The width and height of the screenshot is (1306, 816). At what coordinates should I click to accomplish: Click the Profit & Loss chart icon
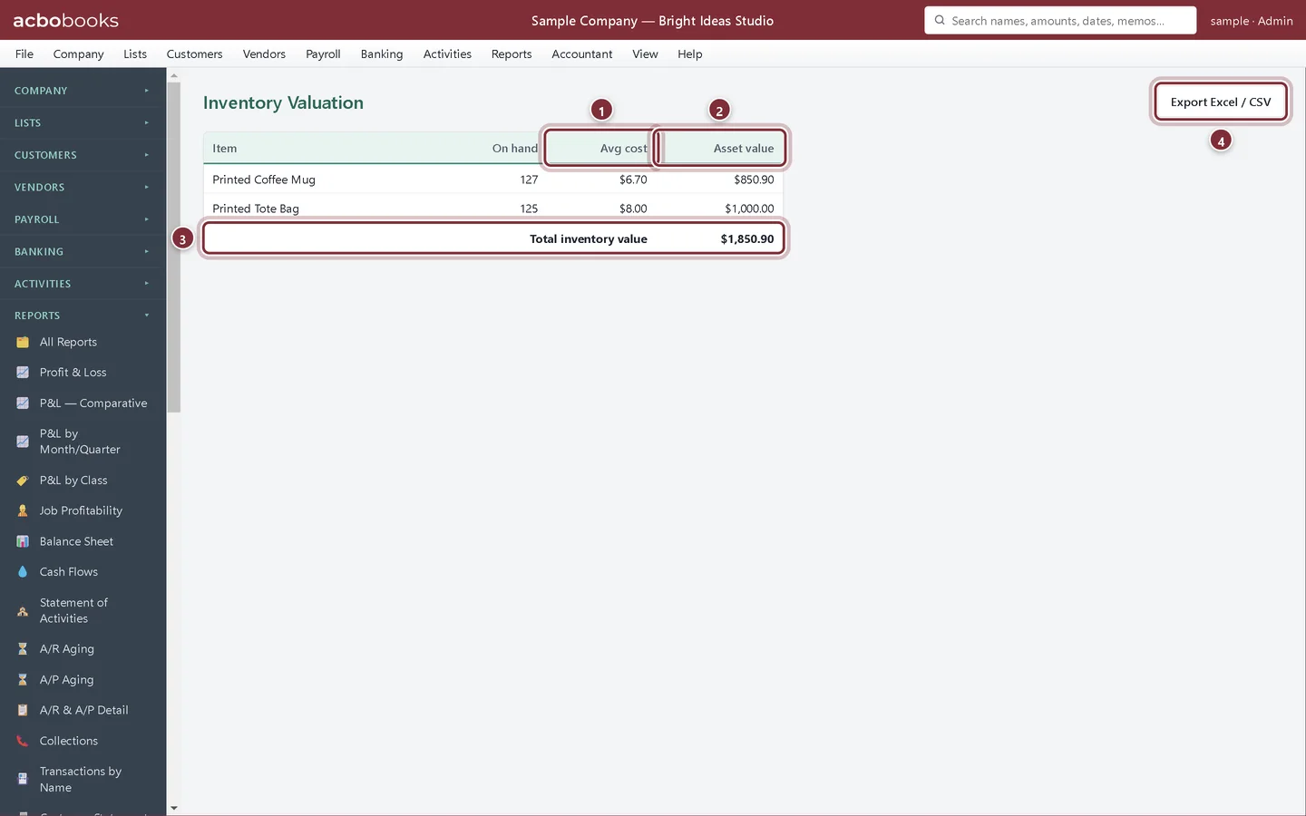pyautogui.click(x=23, y=373)
